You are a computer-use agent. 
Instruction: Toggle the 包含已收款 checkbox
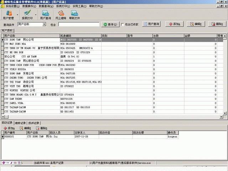pos(123,24)
